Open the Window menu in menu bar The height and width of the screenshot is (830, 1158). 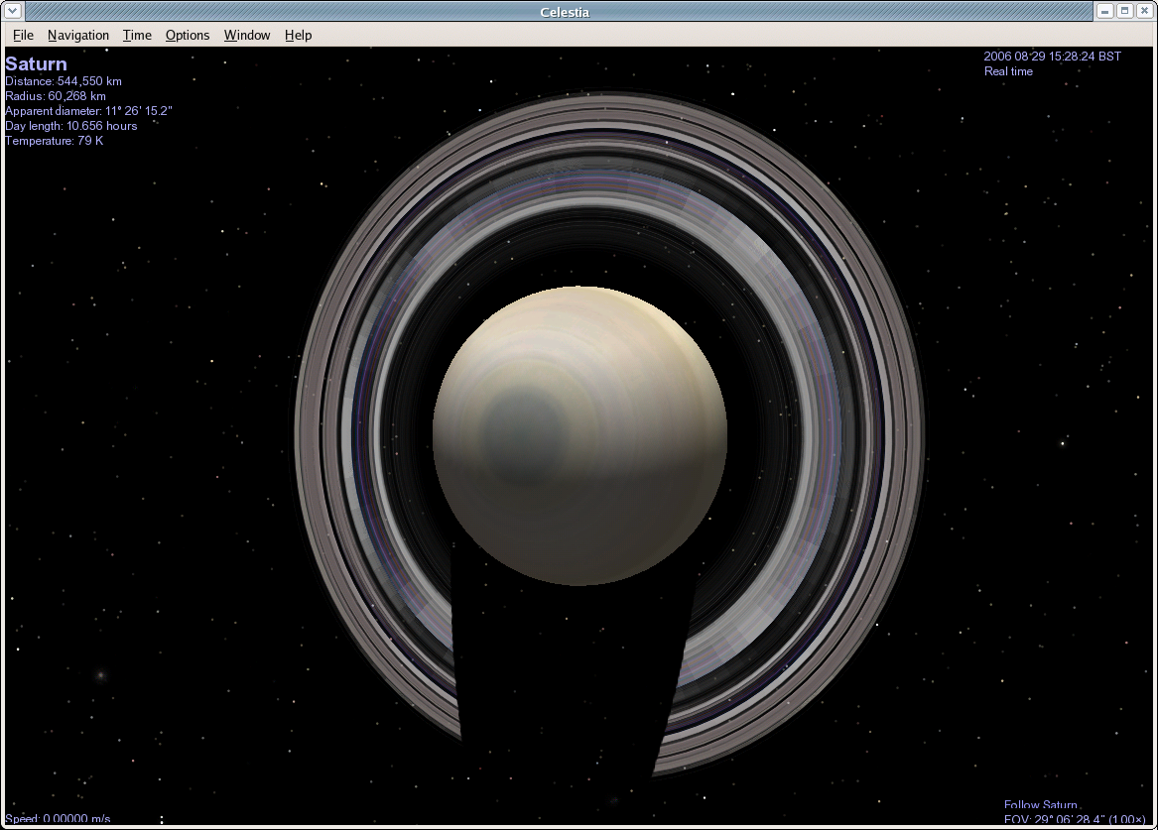[x=247, y=35]
